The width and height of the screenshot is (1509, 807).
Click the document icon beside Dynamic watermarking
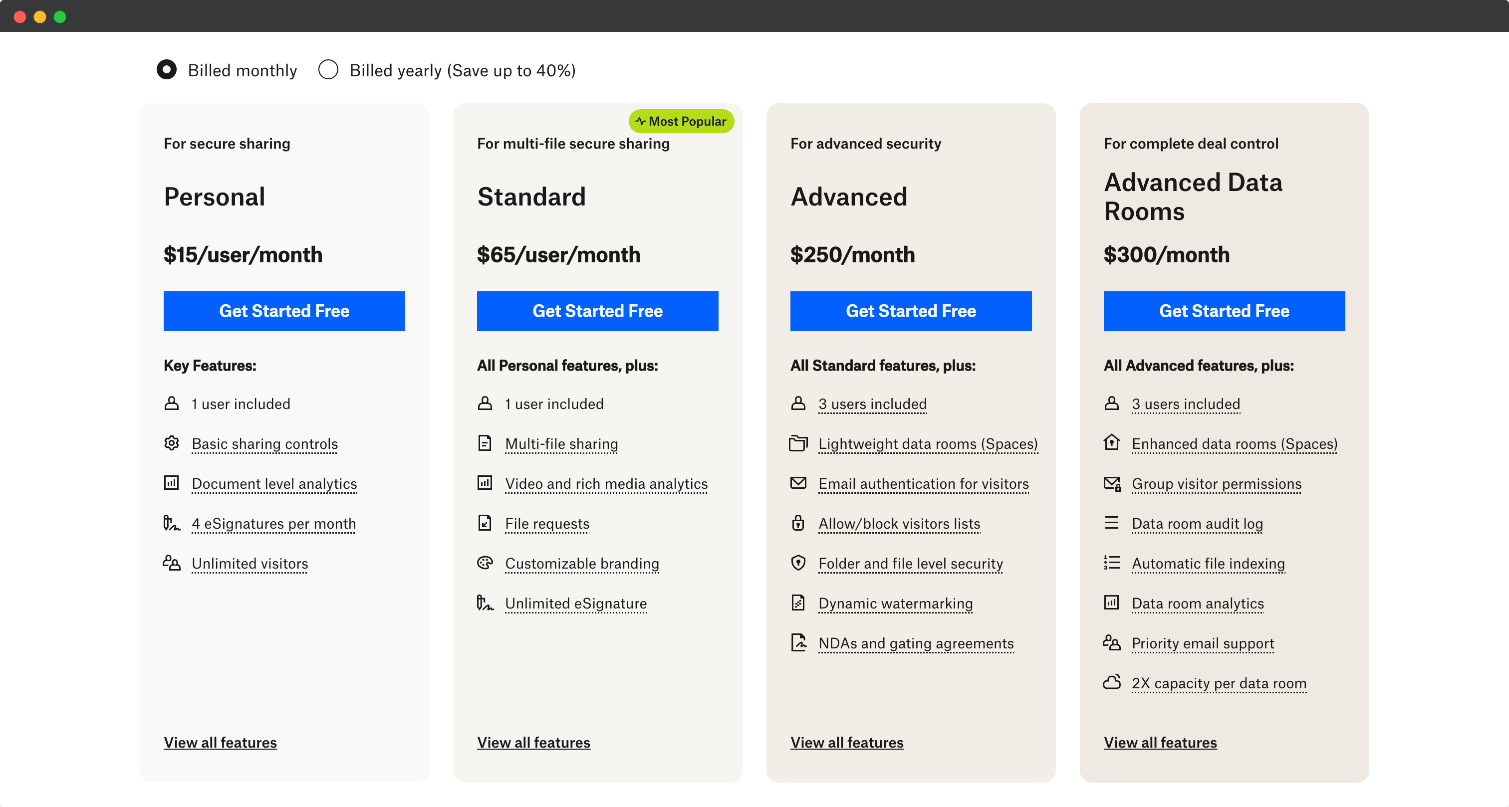pos(798,603)
